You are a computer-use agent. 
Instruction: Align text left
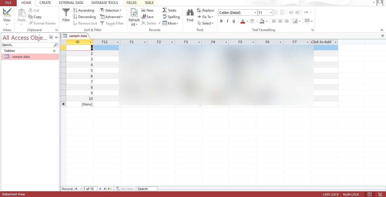click(274, 21)
